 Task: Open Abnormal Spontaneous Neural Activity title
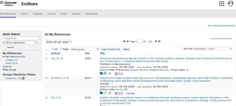pos(166,60)
